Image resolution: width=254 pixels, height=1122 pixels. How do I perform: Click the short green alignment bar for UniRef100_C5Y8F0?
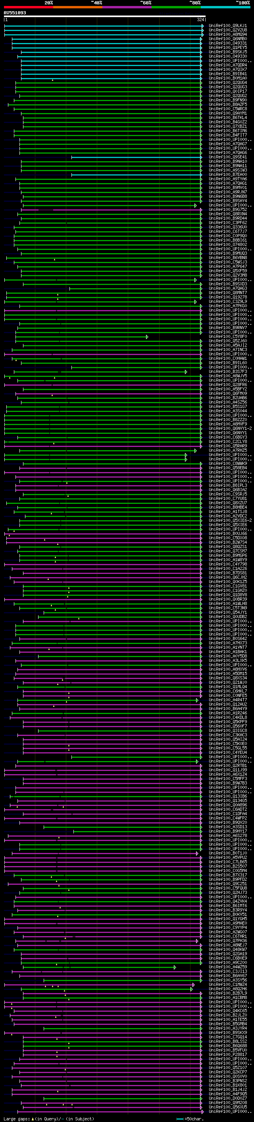pos(82,337)
